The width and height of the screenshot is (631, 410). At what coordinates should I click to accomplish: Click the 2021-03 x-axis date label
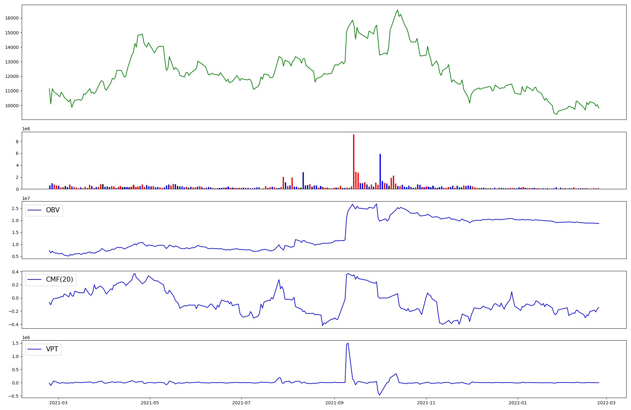pos(58,403)
